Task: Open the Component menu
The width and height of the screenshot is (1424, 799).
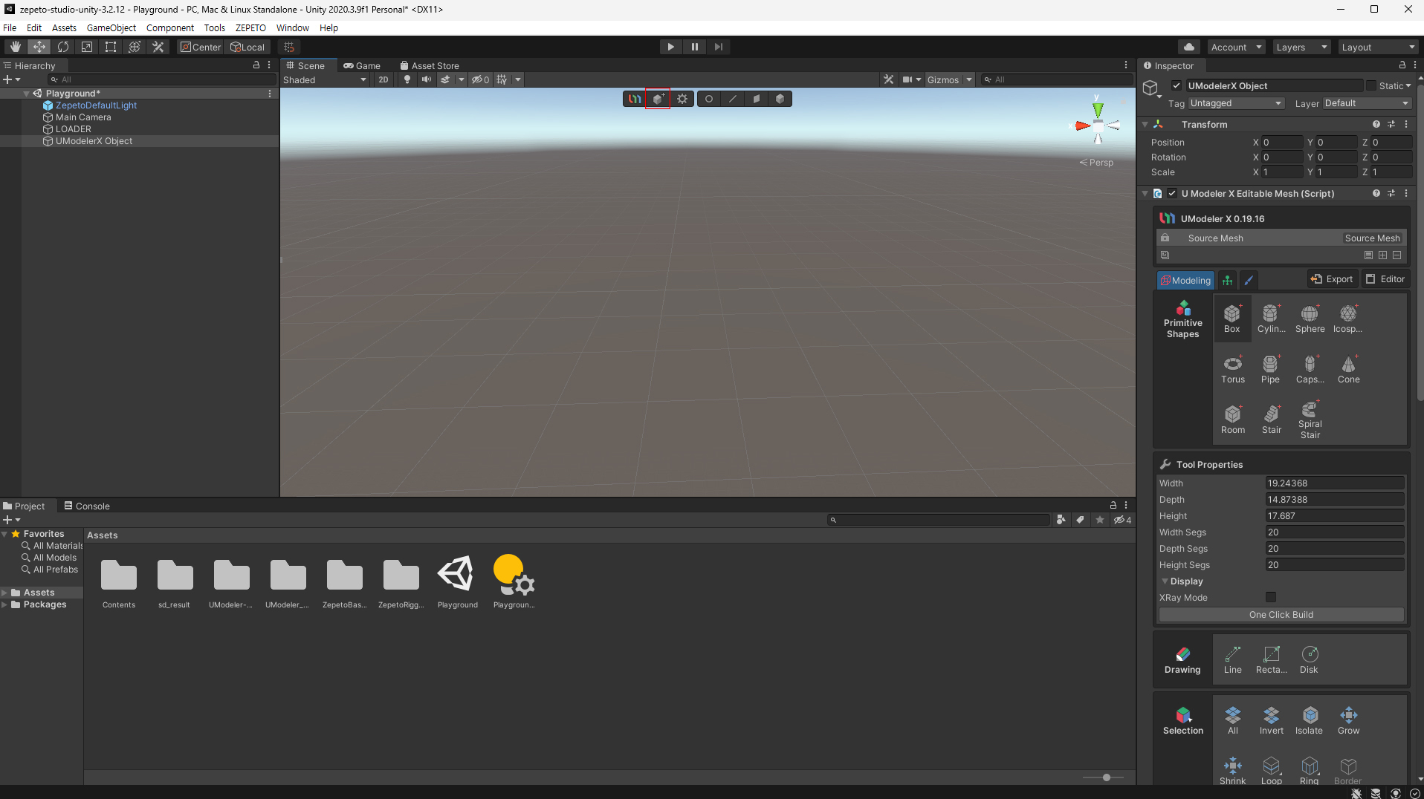Action: click(170, 27)
